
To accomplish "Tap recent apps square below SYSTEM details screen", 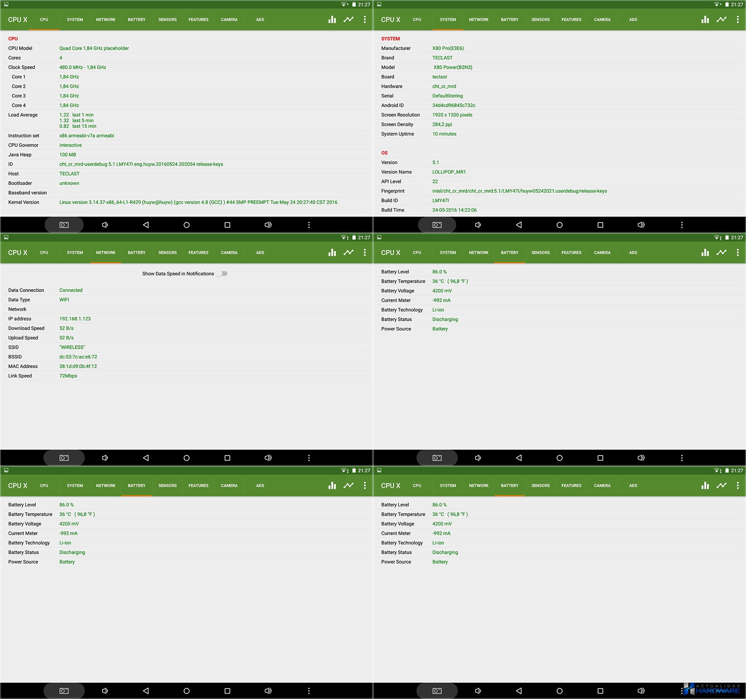I will 600,225.
